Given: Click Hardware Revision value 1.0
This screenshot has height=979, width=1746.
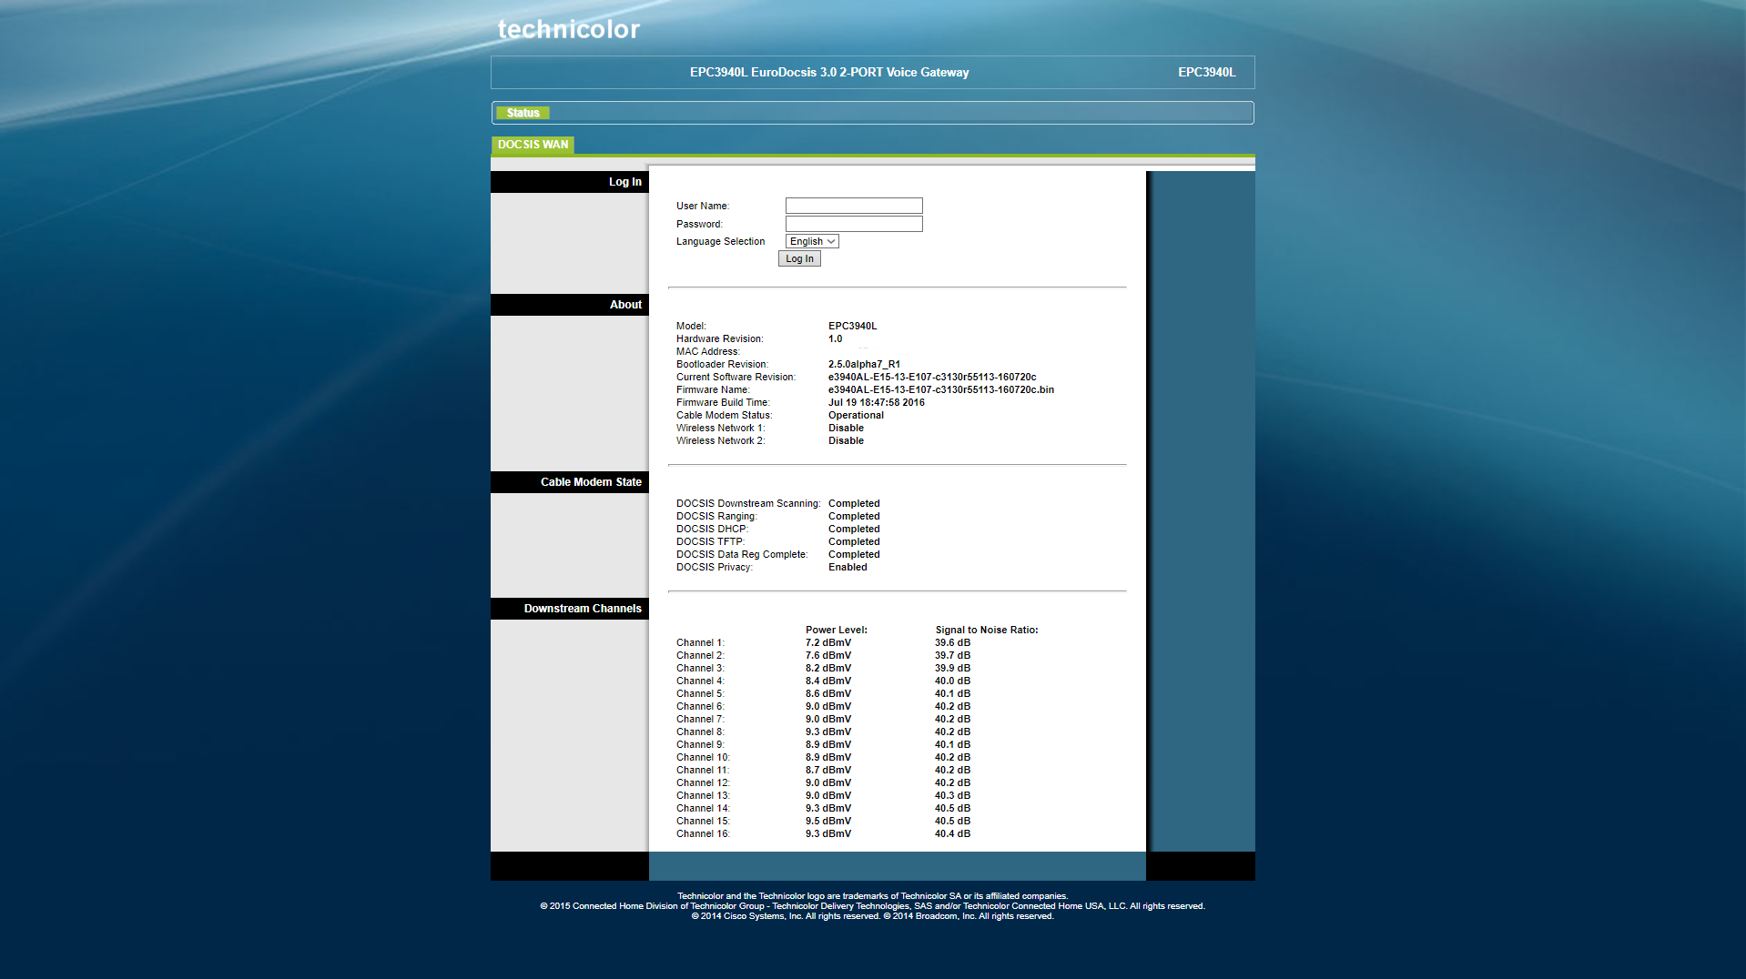Looking at the screenshot, I should (x=835, y=338).
